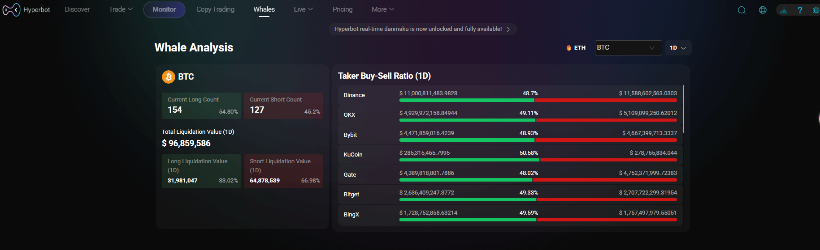
Task: Click the globe language icon
Action: (x=763, y=10)
